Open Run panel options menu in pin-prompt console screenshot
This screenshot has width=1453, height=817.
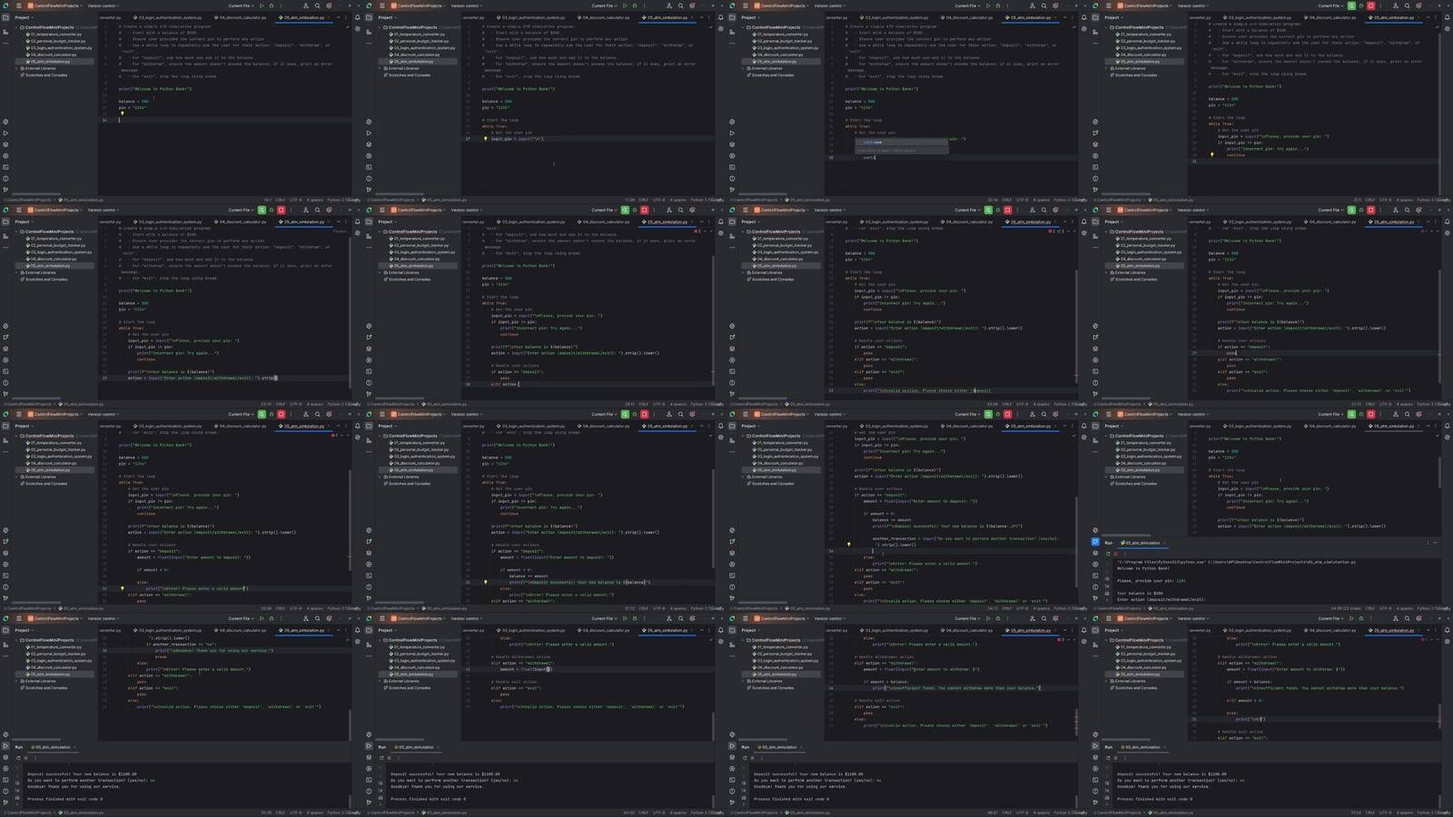point(1427,543)
